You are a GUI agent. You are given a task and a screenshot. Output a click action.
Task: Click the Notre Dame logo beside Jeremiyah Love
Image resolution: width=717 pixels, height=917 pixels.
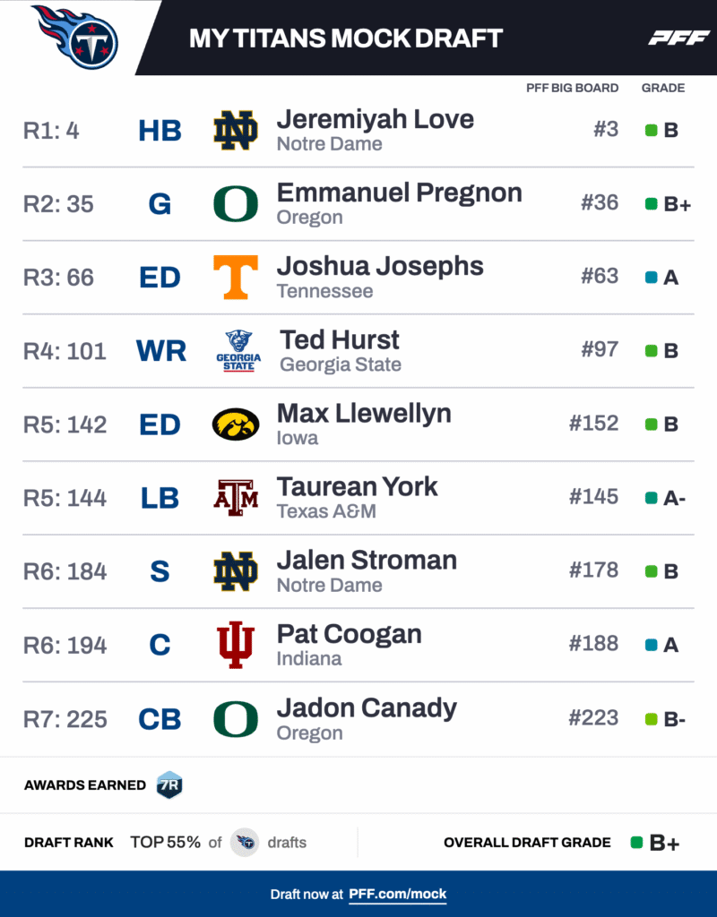tap(236, 131)
